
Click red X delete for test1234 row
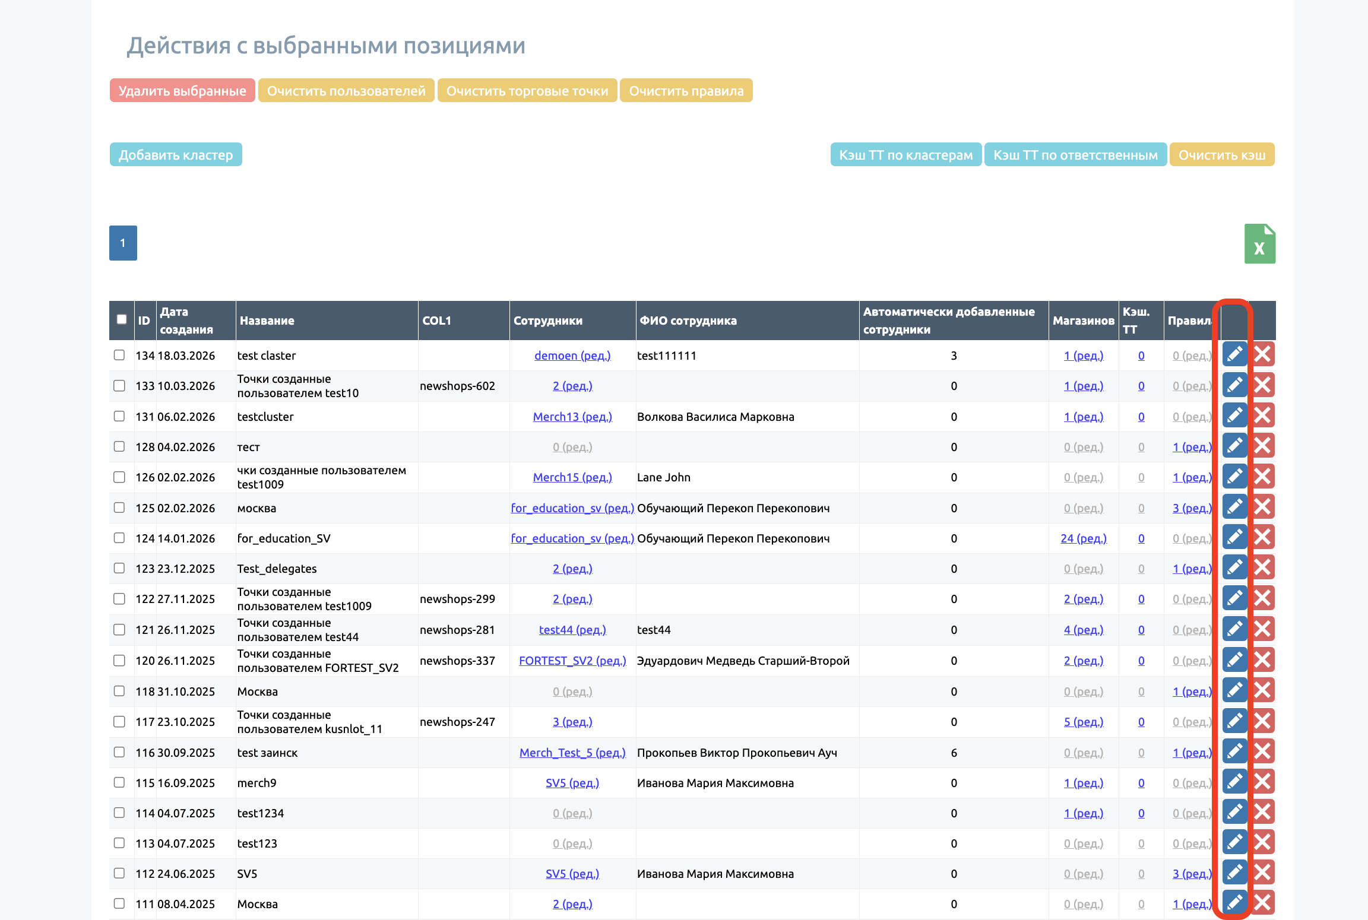coord(1263,812)
